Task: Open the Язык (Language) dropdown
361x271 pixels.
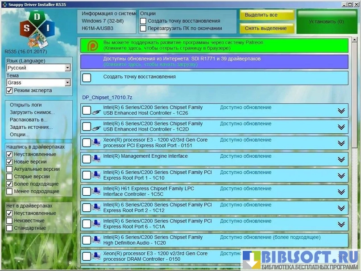Action: pos(67,68)
